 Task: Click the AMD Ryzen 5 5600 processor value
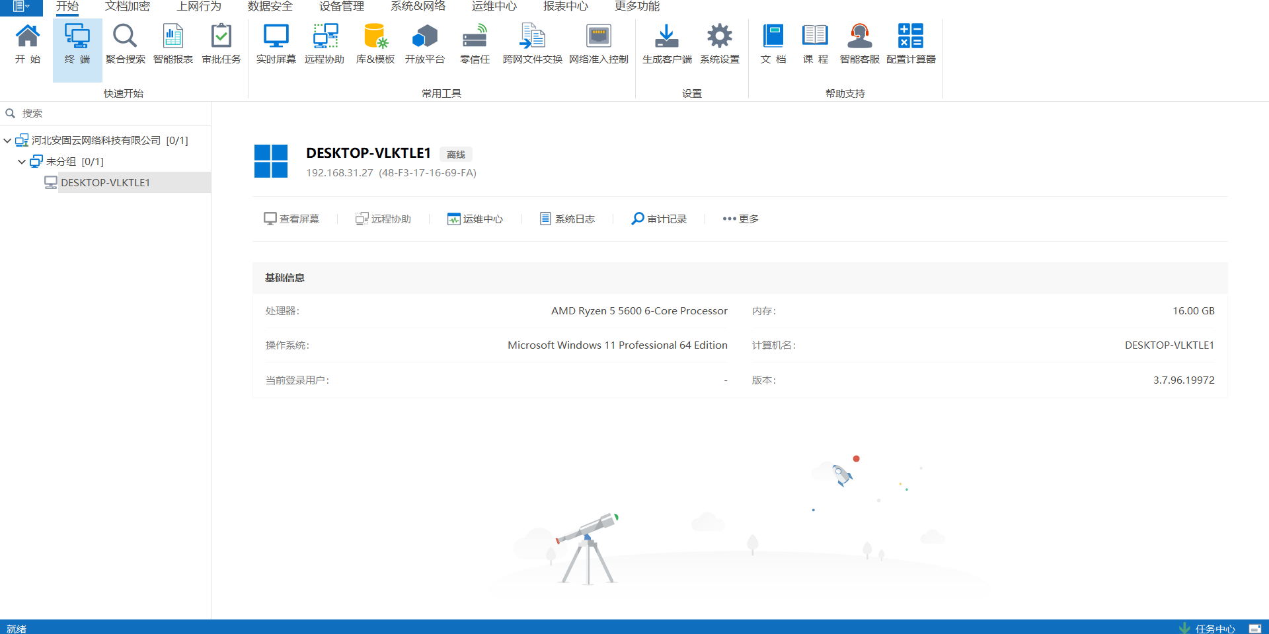(639, 311)
